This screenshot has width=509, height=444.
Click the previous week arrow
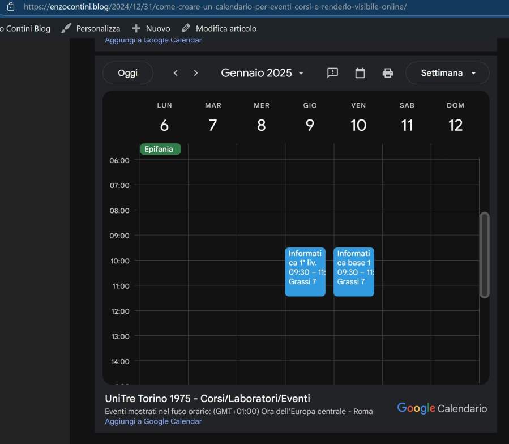point(176,73)
